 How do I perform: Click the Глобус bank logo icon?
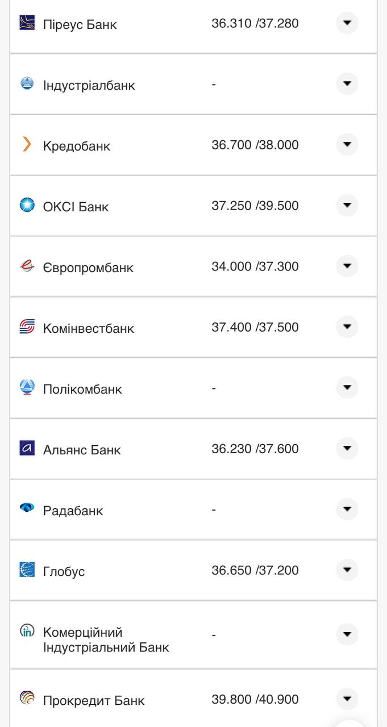click(x=27, y=570)
